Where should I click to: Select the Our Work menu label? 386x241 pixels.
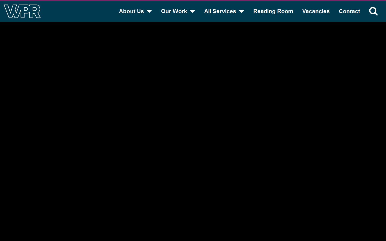point(174,11)
